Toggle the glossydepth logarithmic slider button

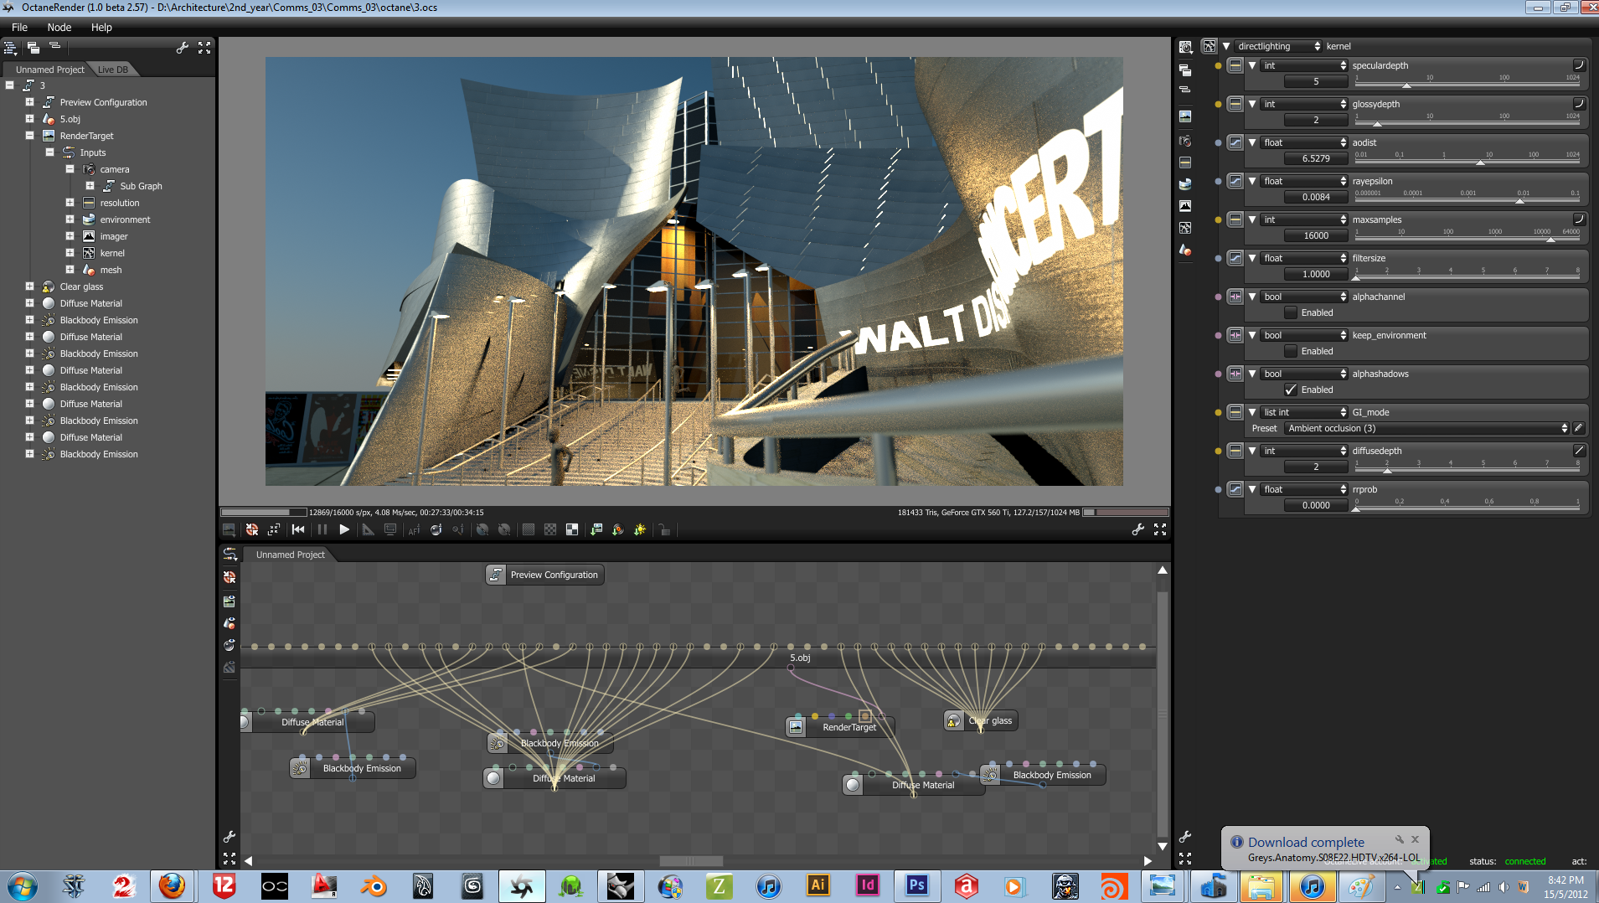point(1579,103)
